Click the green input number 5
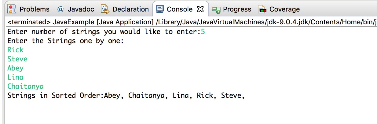Image resolution: width=377 pixels, height=124 pixels. [203, 32]
